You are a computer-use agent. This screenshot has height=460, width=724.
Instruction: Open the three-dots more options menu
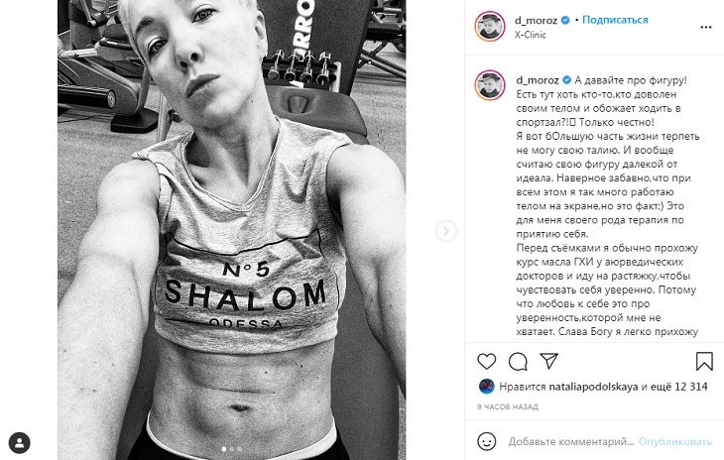point(705,27)
